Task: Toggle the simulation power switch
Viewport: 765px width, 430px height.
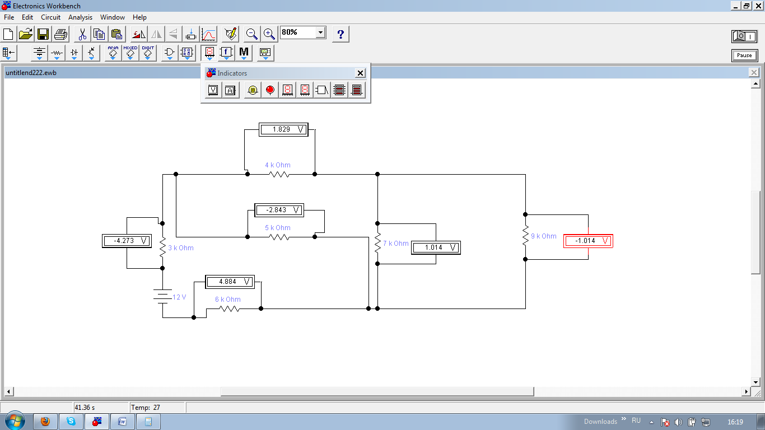Action: (x=744, y=36)
